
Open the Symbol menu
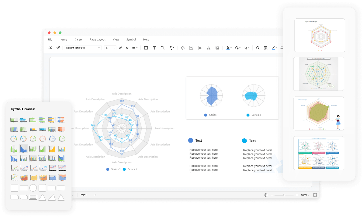(131, 40)
